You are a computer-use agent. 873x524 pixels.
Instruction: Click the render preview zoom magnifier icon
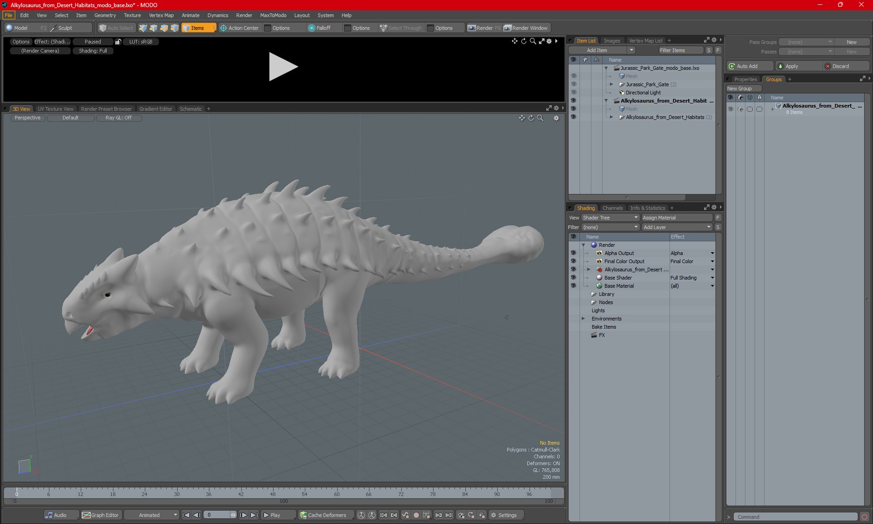pyautogui.click(x=533, y=41)
